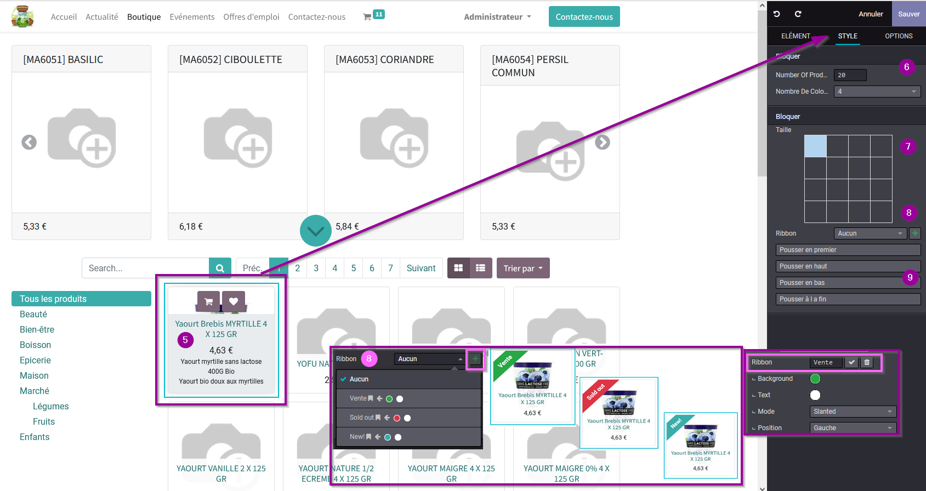Go to the Suivant pagination page
Viewport: 926px width, 491px height.
[x=421, y=268]
